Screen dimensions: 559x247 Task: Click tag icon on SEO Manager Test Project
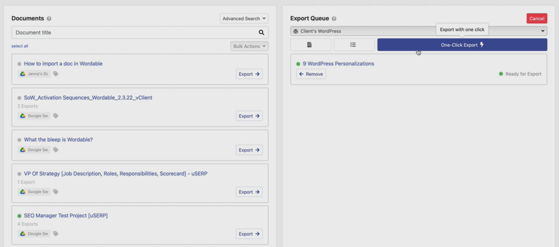pos(56,234)
